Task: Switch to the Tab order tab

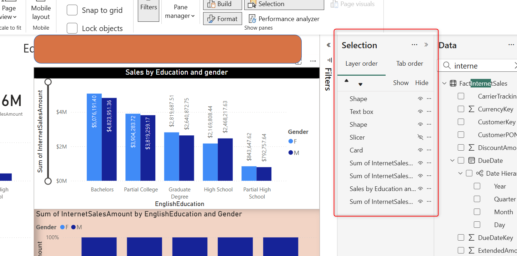Action: (x=410, y=64)
